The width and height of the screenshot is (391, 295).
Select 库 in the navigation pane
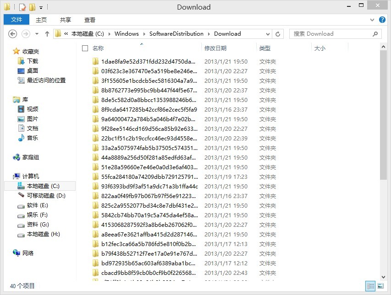pyautogui.click(x=25, y=100)
